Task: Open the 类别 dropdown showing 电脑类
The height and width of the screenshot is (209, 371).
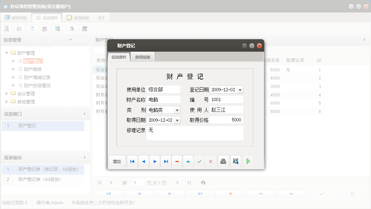Action: pyautogui.click(x=176, y=110)
